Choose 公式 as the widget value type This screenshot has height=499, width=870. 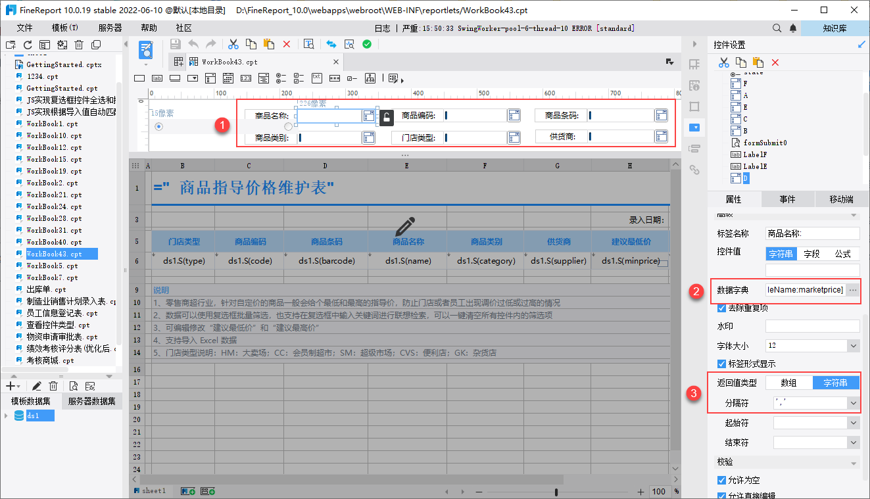click(x=843, y=254)
